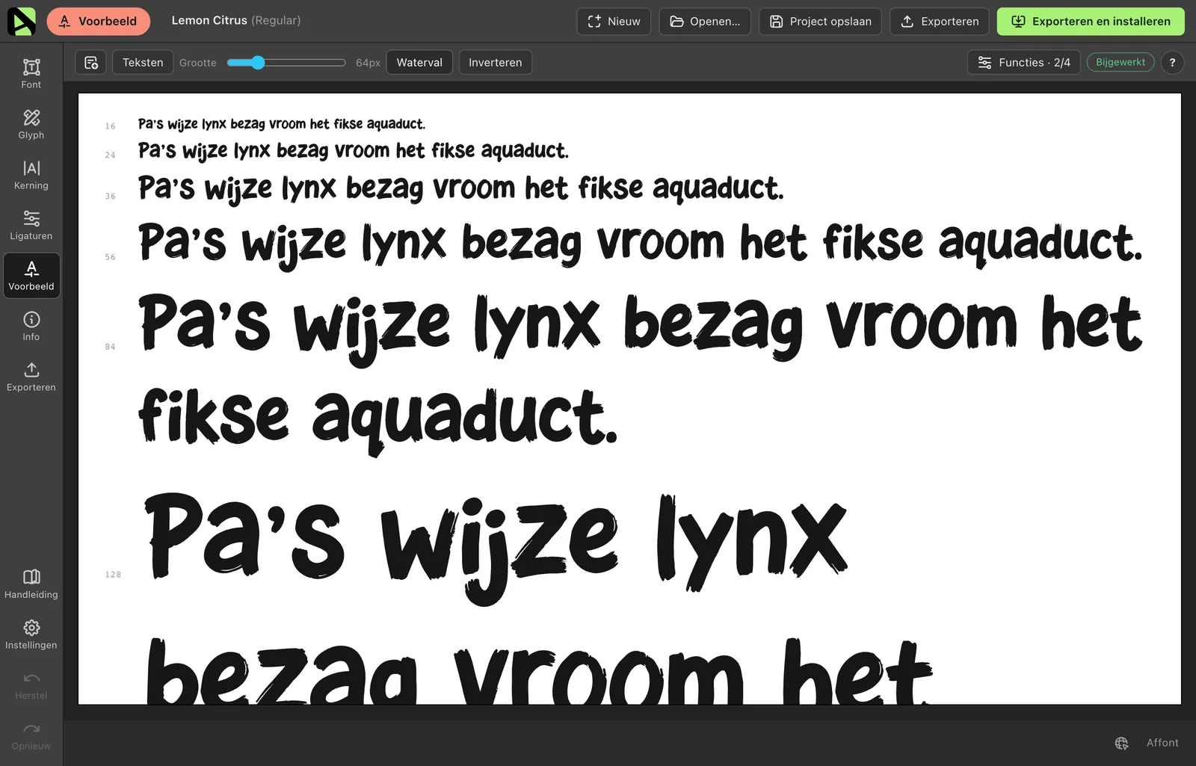Click the Bijgewerkt status badge
Viewport: 1196px width, 766px height.
[x=1121, y=62]
